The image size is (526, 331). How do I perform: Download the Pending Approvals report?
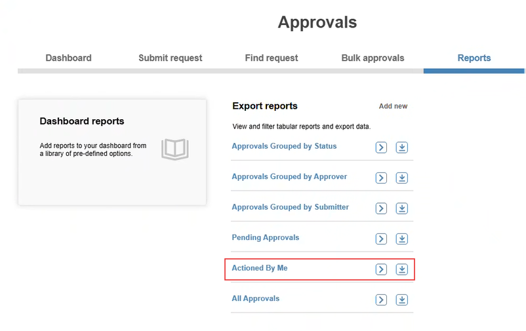401,239
